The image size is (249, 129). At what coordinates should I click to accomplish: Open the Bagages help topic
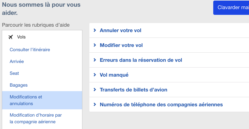pos(18,85)
